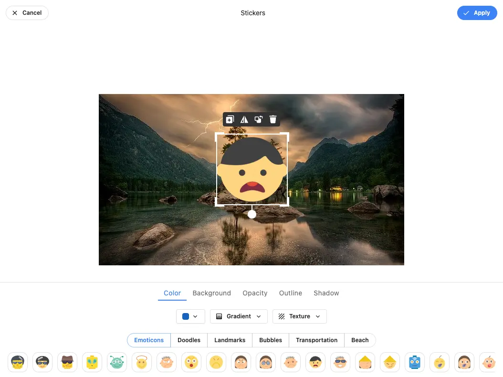Select the Emoticons sticker category
This screenshot has height=377, width=503.
point(149,340)
